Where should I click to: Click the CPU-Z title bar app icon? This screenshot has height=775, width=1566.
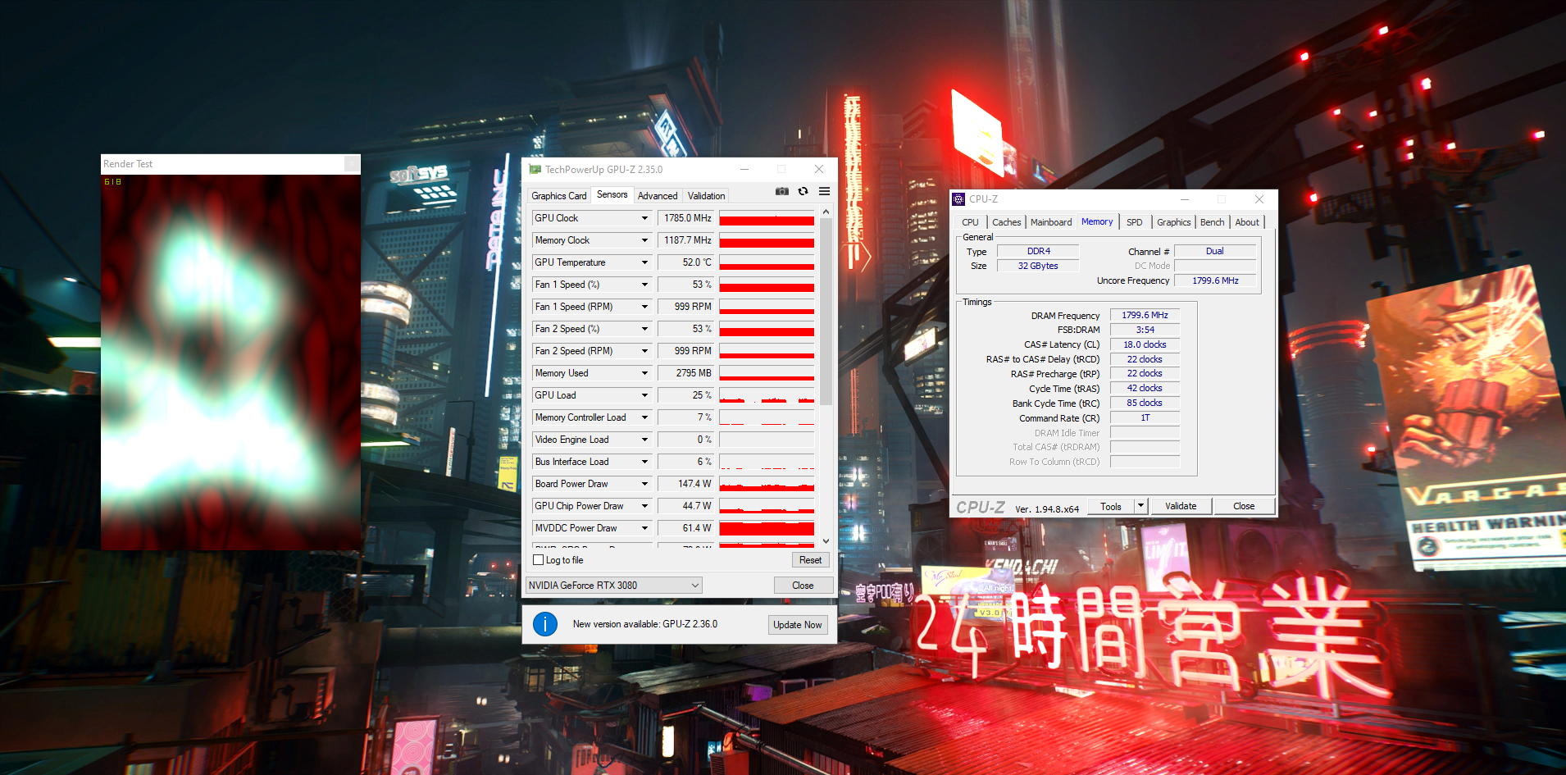958,199
